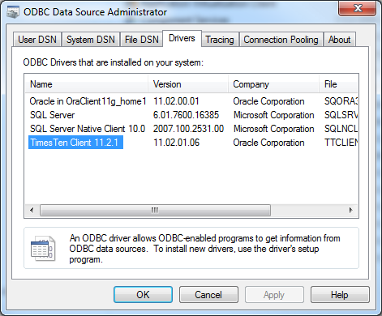This screenshot has width=382, height=316.
Task: Click the horizontal scrollbar thumb
Action: click(155, 210)
